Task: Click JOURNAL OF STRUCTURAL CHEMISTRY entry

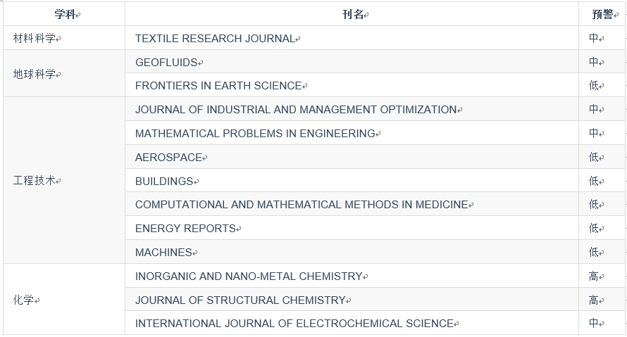Action: (x=240, y=300)
